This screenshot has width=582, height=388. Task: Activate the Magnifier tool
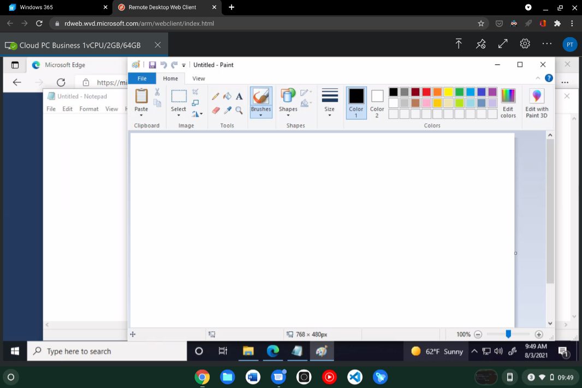239,110
